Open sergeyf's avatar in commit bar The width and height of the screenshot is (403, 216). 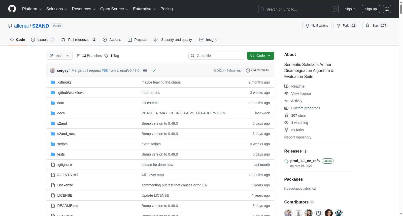53,70
